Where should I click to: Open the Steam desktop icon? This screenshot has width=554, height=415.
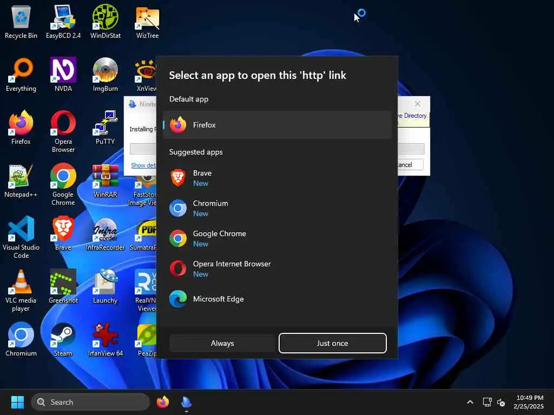[63, 339]
